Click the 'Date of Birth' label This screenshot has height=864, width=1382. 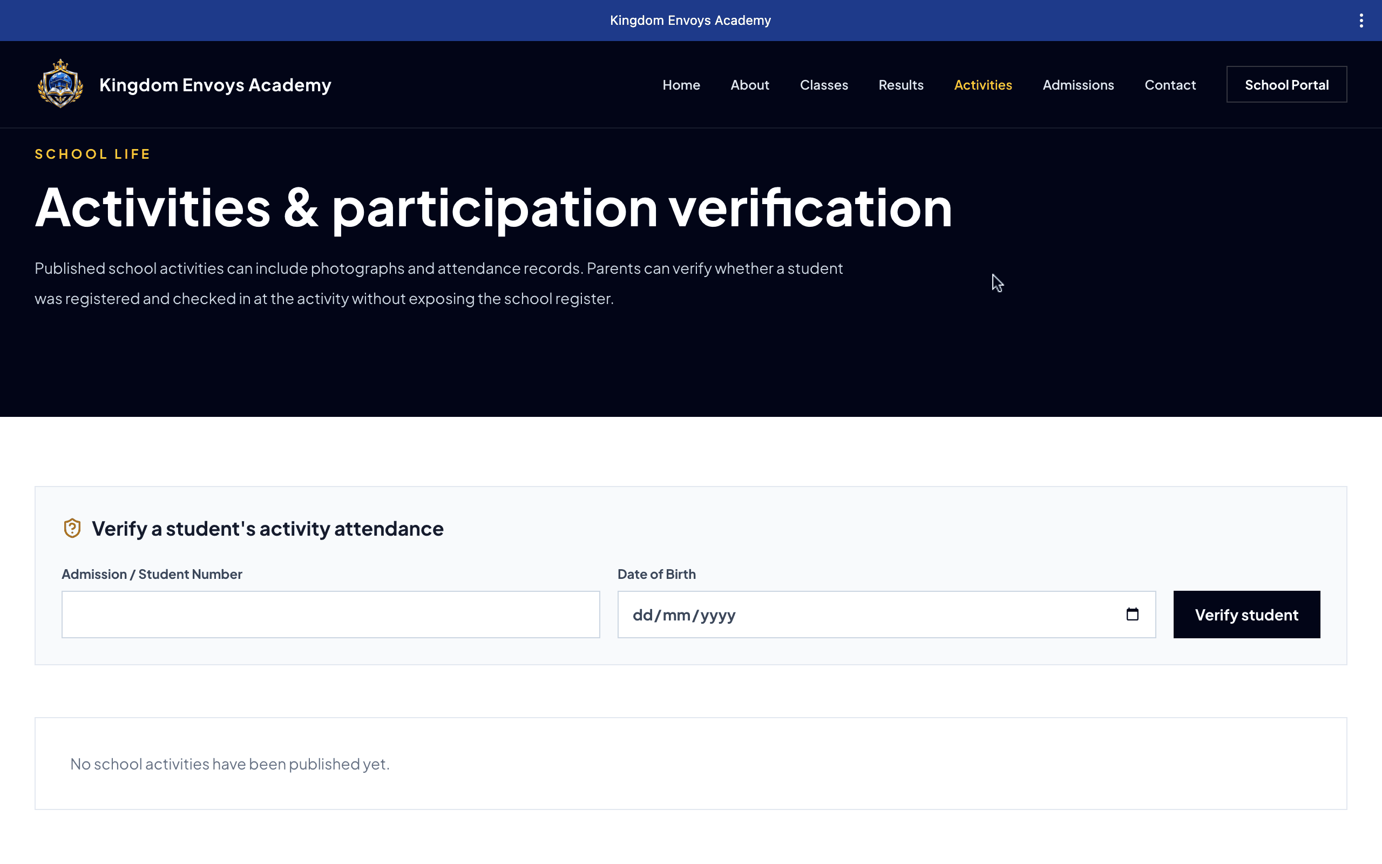pos(656,573)
